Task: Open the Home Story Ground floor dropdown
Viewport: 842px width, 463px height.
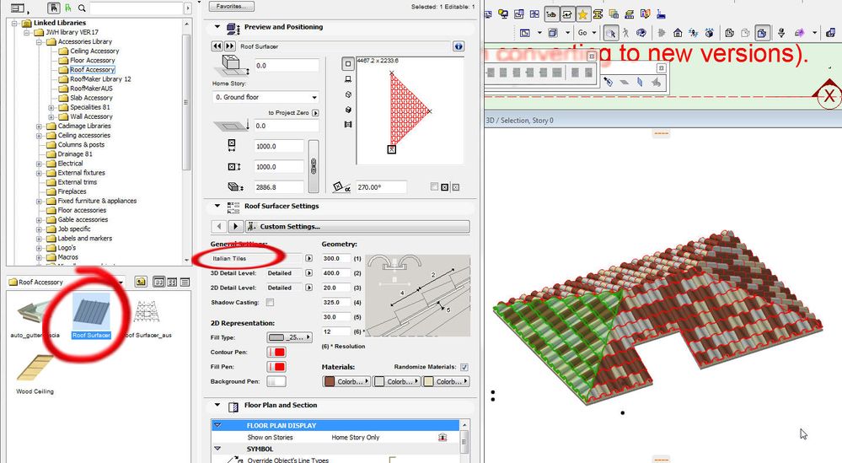Action: pyautogui.click(x=265, y=97)
